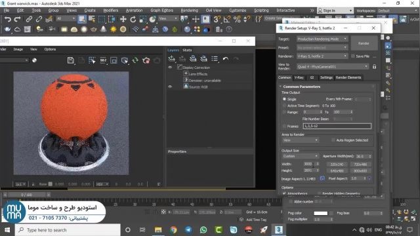Choose the Rectangular Selection Region icon
The image size is (420, 236).
click(102, 19)
